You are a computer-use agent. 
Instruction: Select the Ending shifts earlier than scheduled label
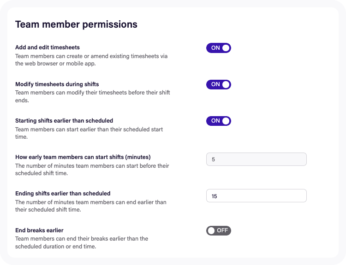coord(63,194)
